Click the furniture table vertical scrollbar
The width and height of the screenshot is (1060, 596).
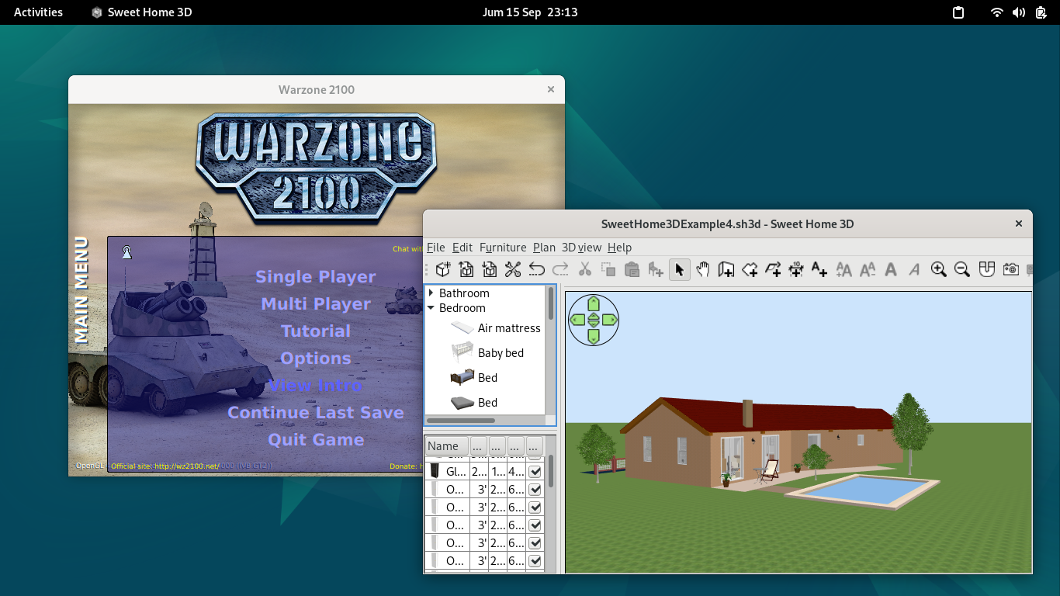(x=552, y=471)
